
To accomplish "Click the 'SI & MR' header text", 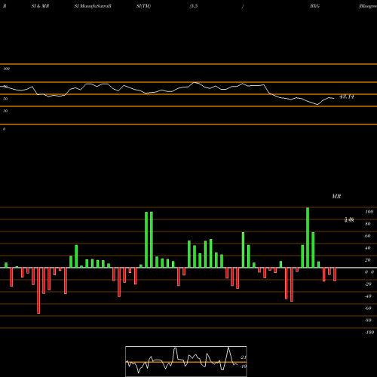I will (x=40, y=6).
